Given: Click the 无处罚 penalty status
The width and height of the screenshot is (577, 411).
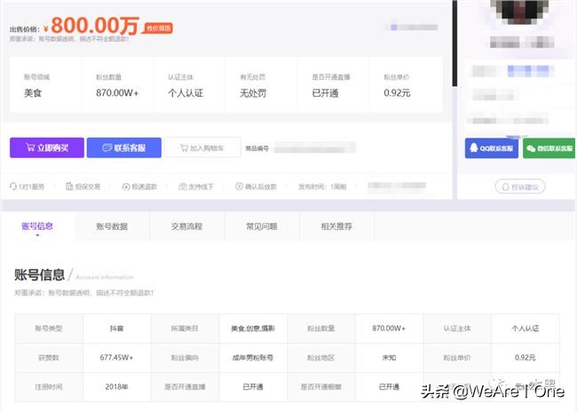Looking at the screenshot, I should tap(253, 93).
